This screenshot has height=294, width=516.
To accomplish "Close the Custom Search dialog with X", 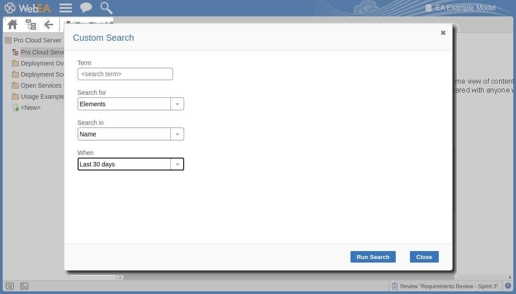I will pos(443,33).
